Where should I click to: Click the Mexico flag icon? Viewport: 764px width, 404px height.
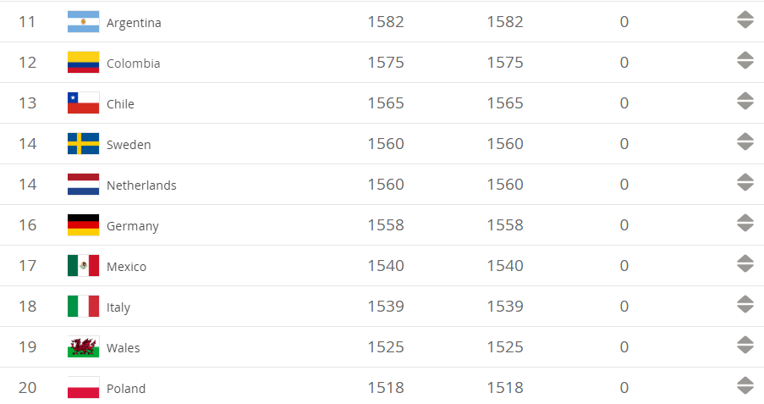83,266
